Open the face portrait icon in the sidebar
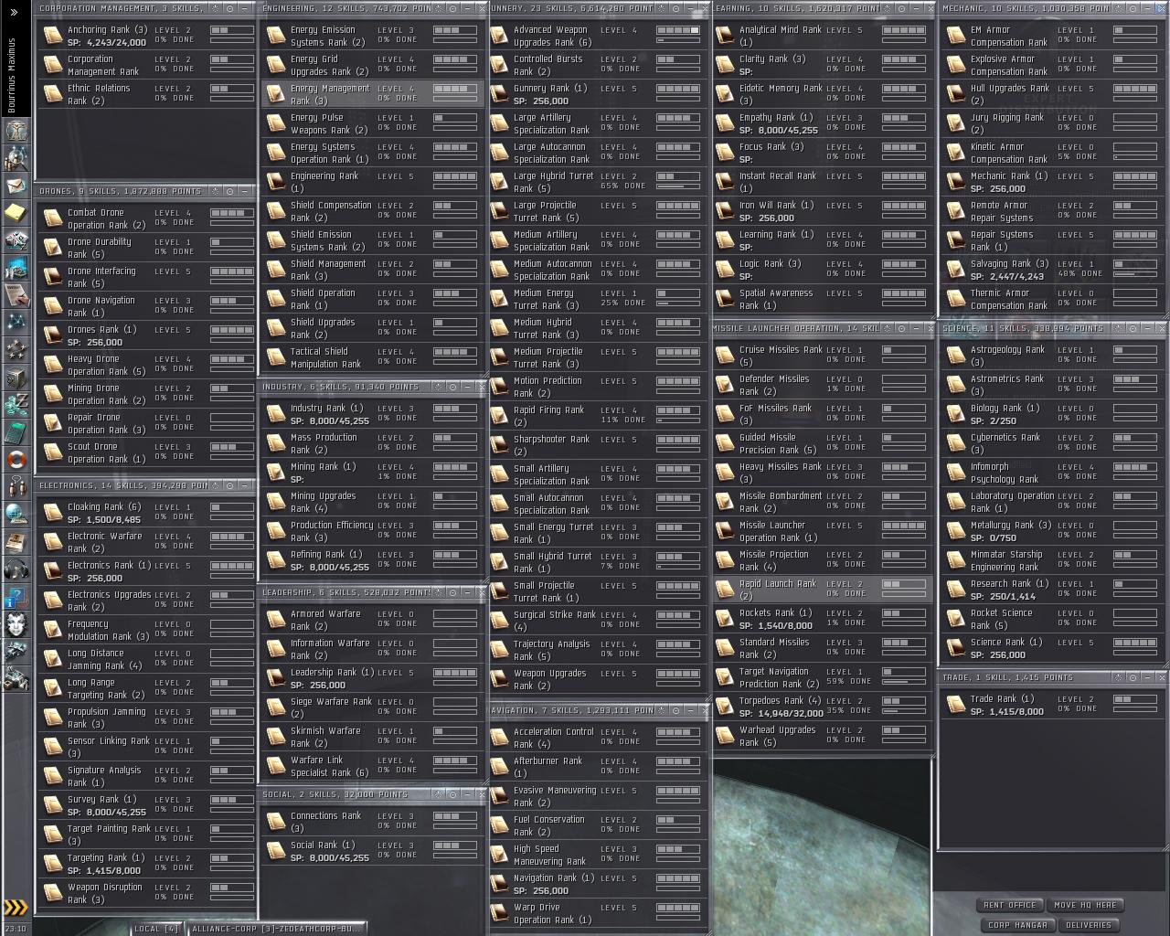The height and width of the screenshot is (936, 1170). pos(16,626)
